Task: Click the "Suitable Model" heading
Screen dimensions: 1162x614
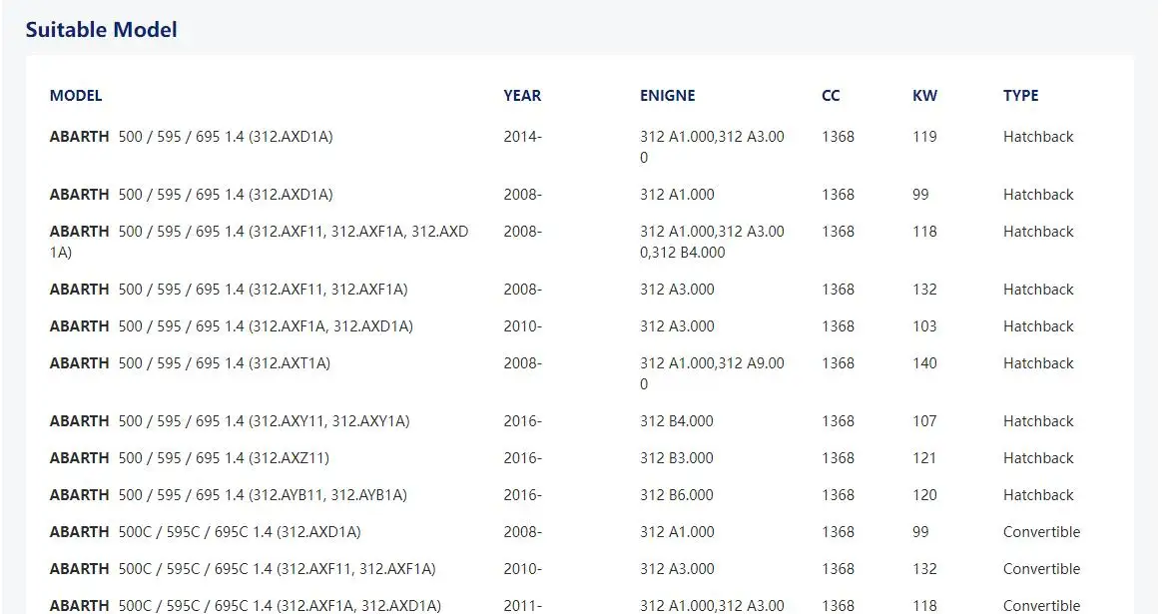Action: 102,30
